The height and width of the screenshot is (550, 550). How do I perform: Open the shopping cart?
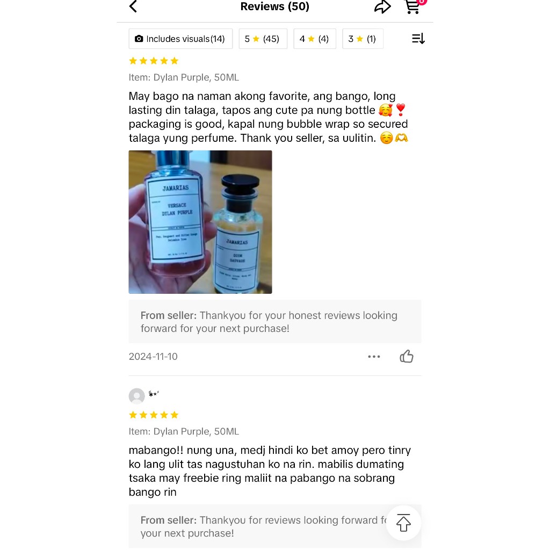point(414,6)
